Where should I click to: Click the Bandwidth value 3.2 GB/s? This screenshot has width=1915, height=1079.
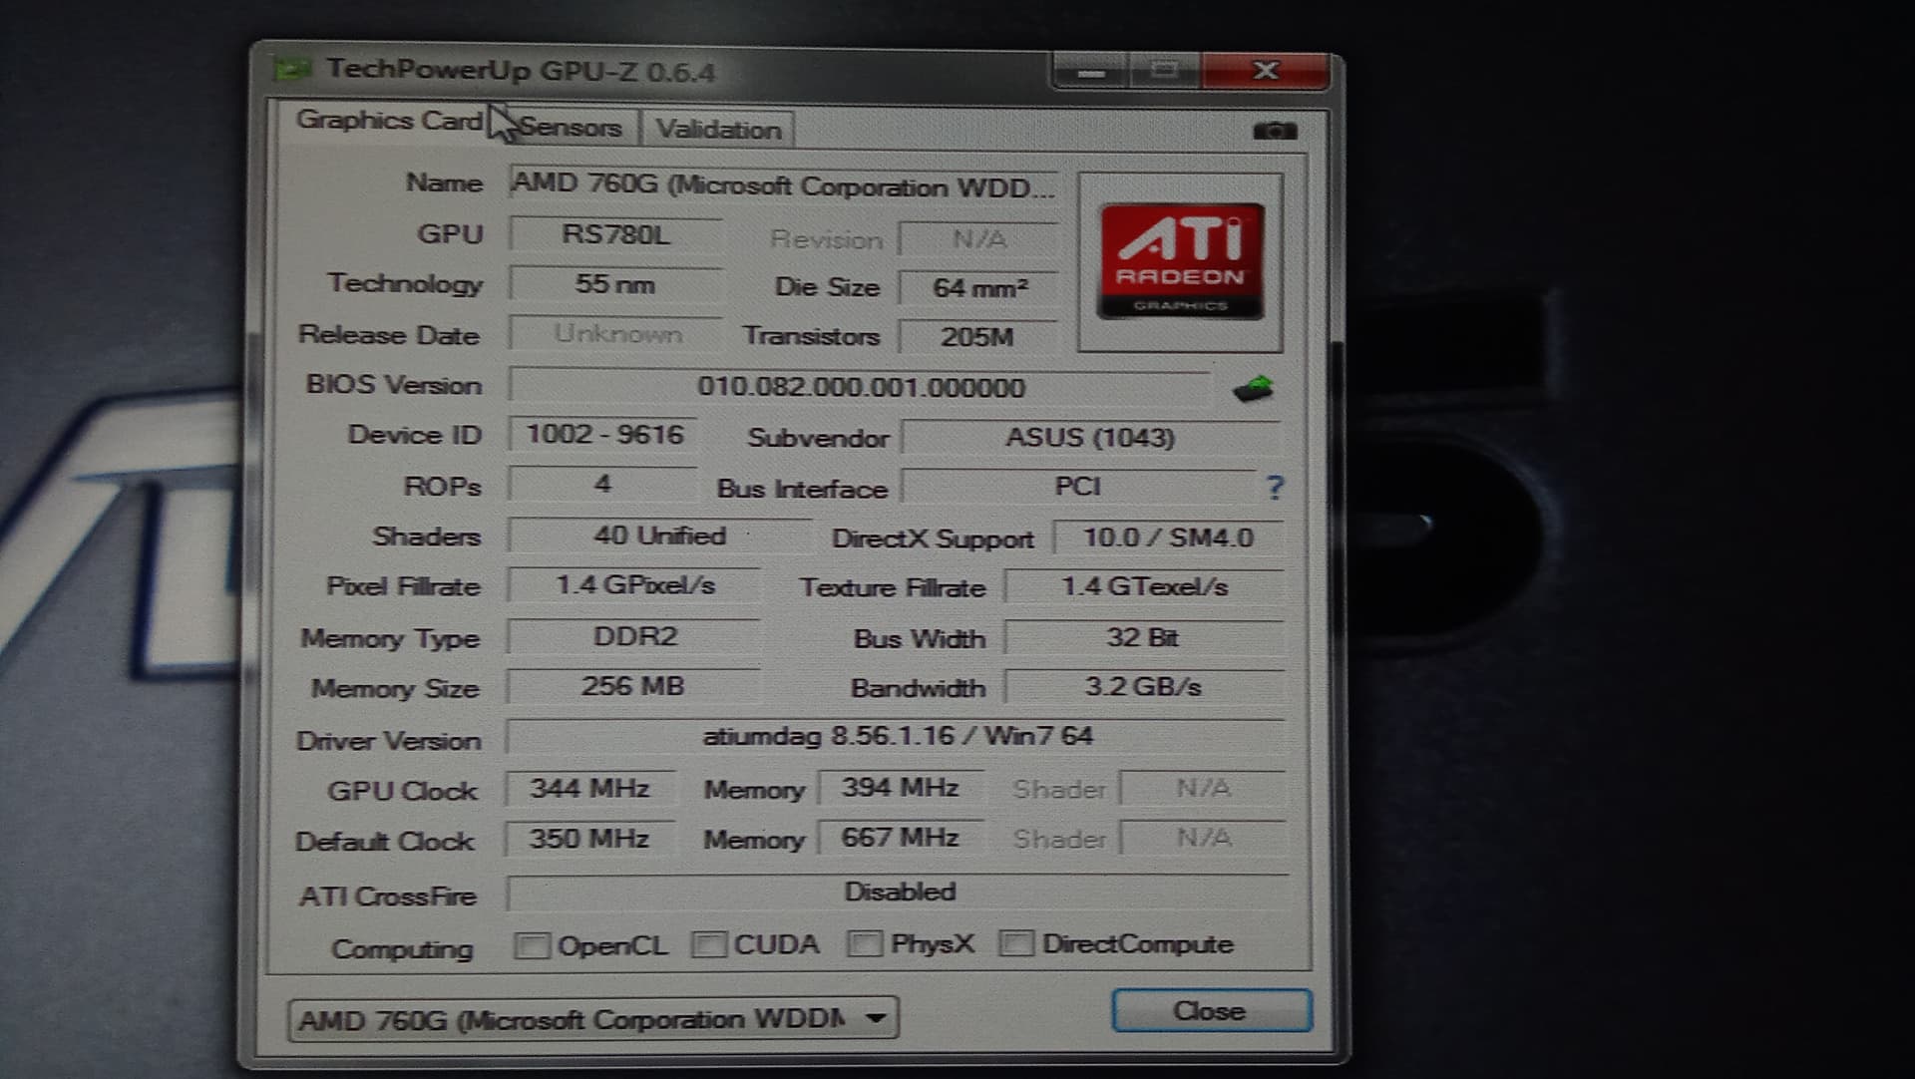[x=1144, y=687]
